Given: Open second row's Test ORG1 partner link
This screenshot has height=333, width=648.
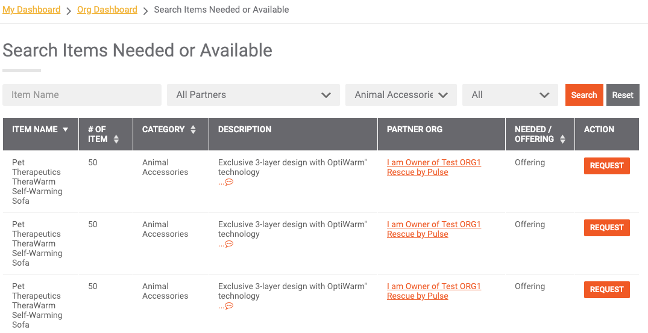Looking at the screenshot, I should (434, 229).
